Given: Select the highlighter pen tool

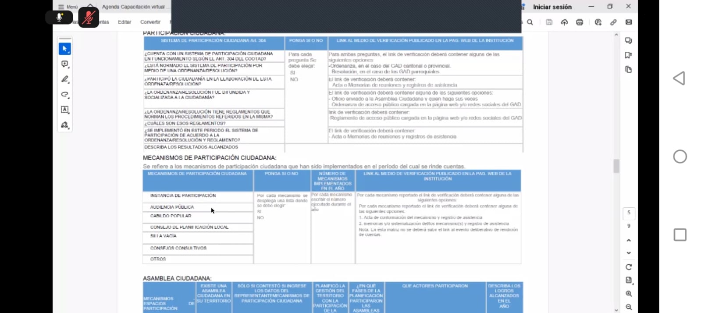Looking at the screenshot, I should pyautogui.click(x=65, y=79).
